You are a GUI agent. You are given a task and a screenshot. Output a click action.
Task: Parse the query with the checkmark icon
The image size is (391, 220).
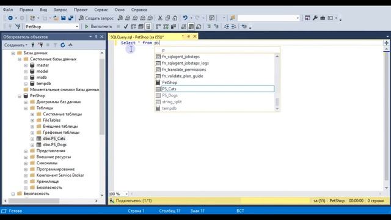126,26
